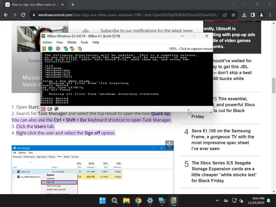Image resolution: width=276 pixels, height=207 pixels.
Task: Click emulated DOS screen to capture mouse
Action: [x=127, y=79]
